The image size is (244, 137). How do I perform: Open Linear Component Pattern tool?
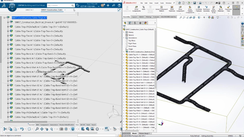pos(162,9)
